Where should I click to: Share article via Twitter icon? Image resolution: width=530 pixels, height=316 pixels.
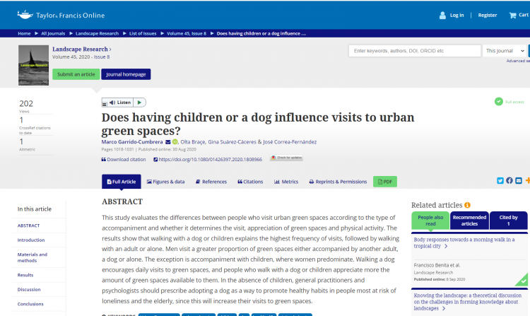tap(500, 180)
